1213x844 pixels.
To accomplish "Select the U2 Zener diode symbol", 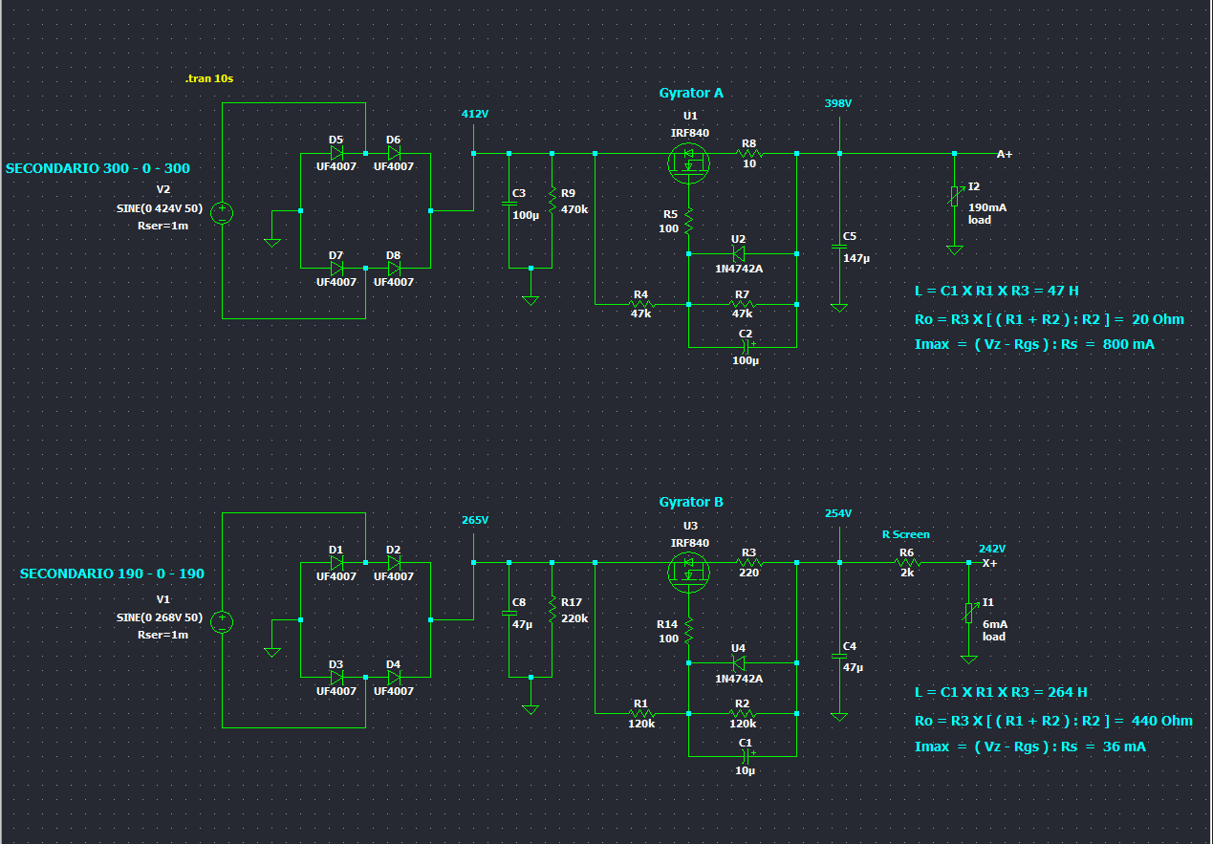I will click(738, 254).
